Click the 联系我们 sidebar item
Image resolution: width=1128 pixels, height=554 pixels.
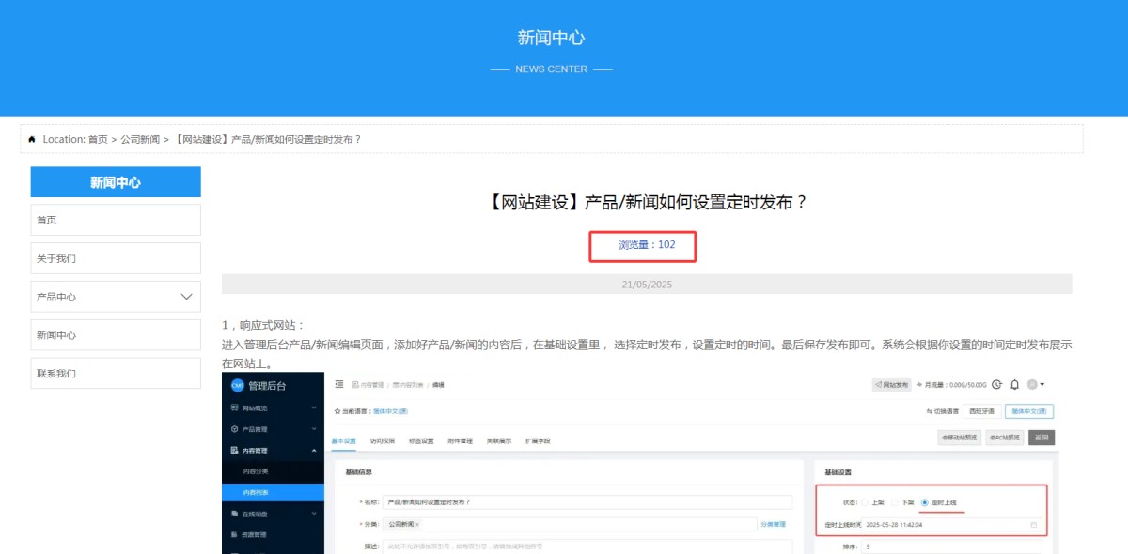[116, 374]
